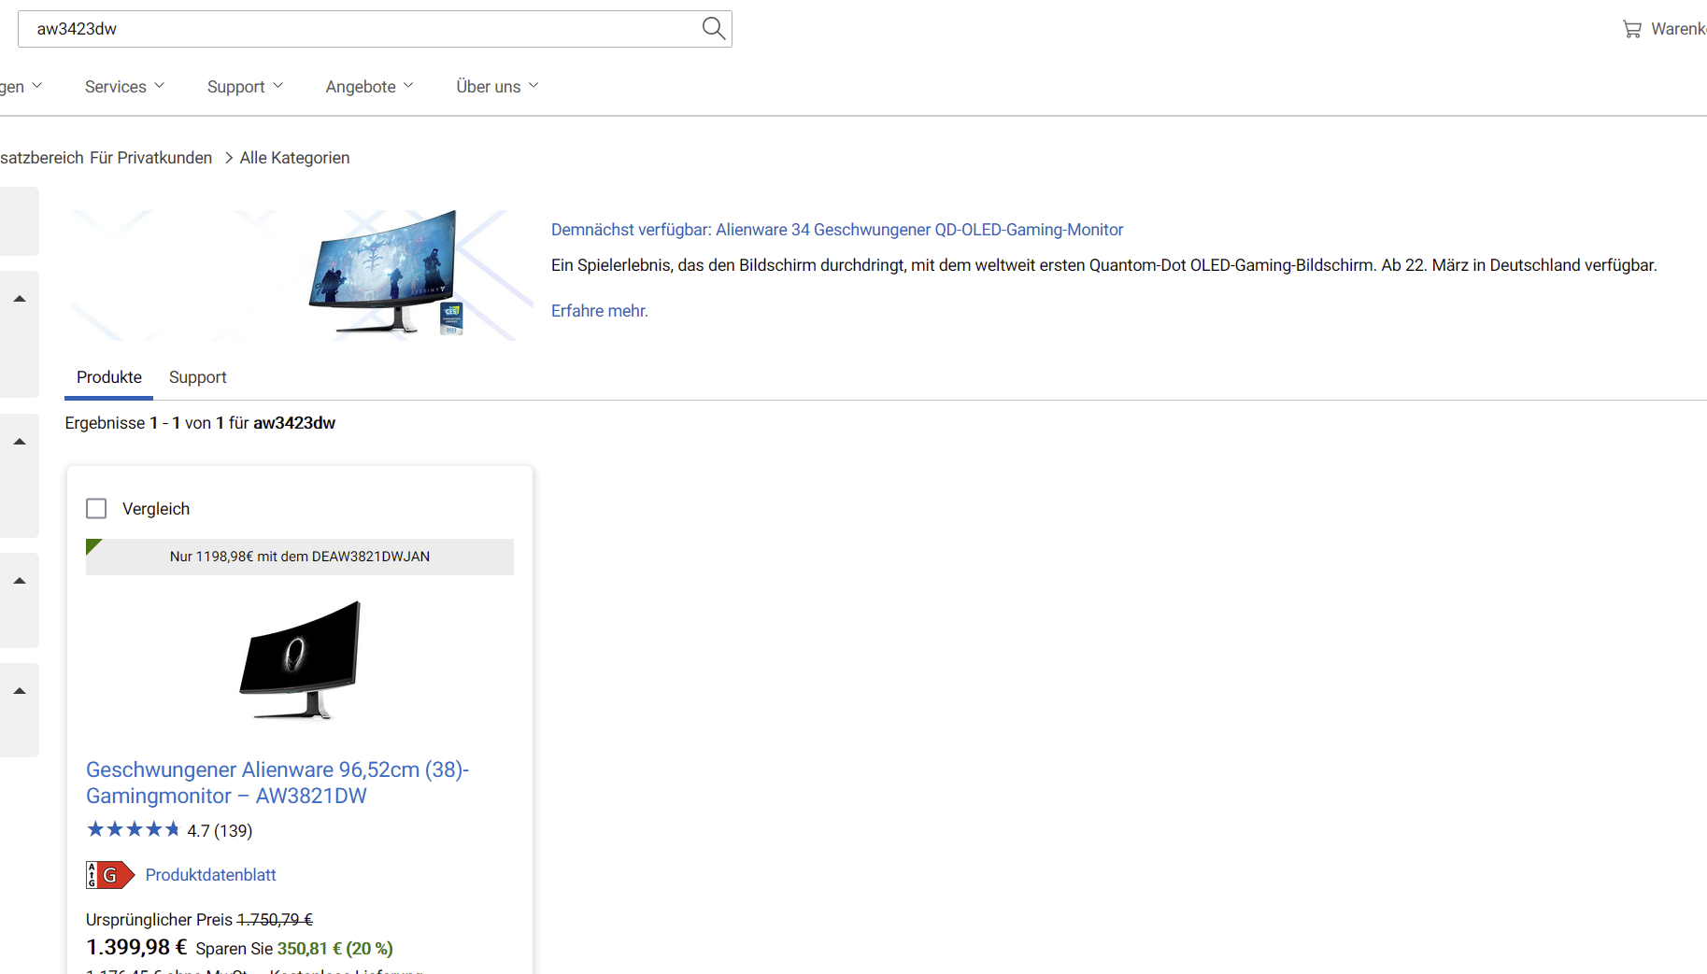Click the DEAW3821DWJAN coupon banner
The width and height of the screenshot is (1707, 974).
[300, 557]
